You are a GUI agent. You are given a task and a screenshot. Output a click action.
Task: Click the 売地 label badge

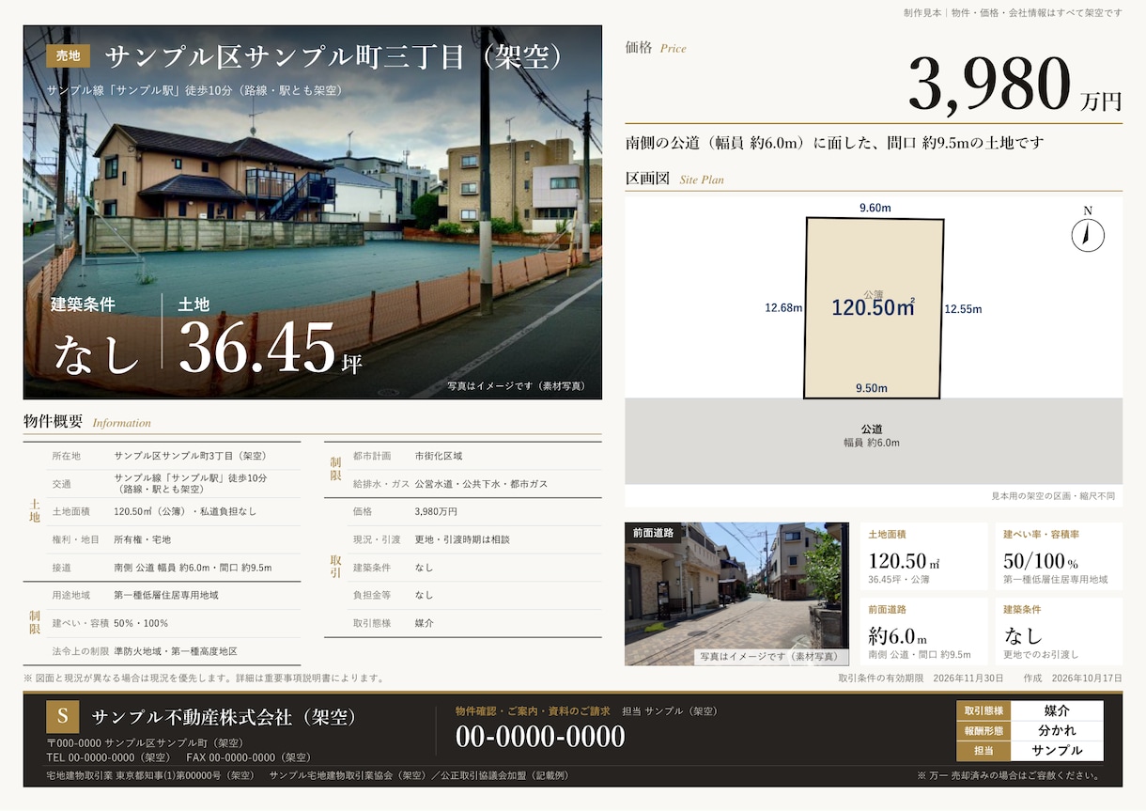69,56
